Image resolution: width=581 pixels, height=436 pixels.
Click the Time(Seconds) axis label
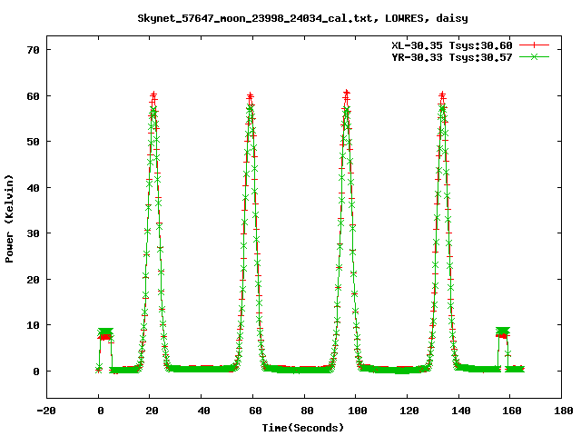(302, 428)
